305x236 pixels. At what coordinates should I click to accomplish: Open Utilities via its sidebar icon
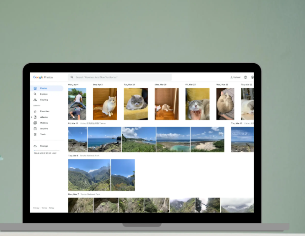pyautogui.click(x=35, y=123)
